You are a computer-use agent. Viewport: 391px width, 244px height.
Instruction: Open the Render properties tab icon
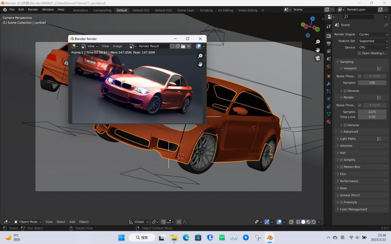pyautogui.click(x=328, y=35)
